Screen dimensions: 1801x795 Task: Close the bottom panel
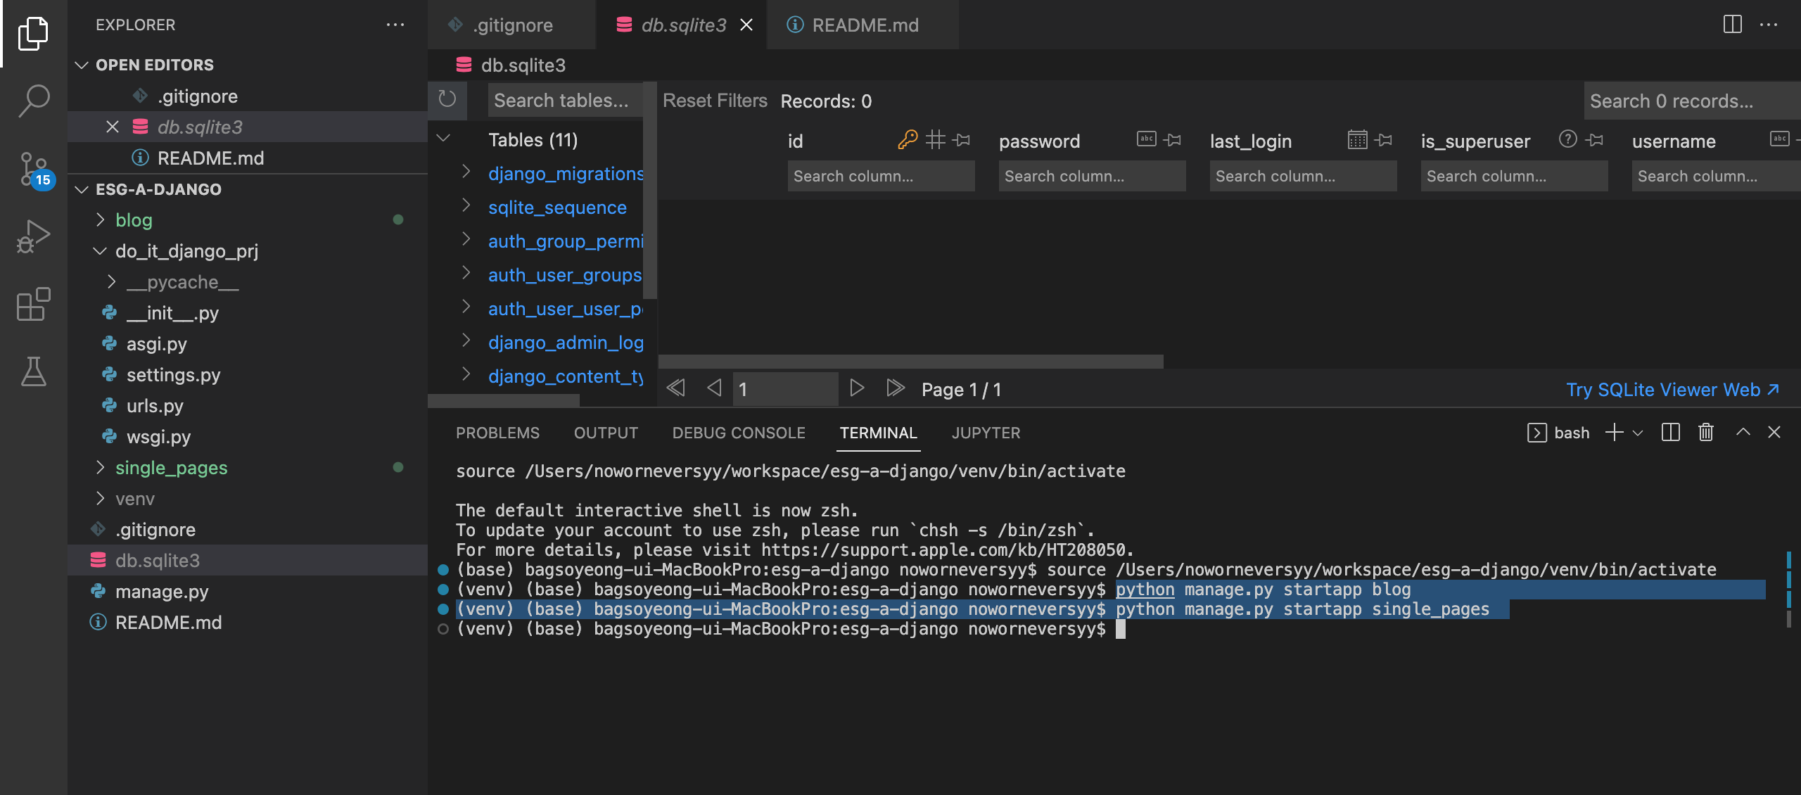point(1774,432)
